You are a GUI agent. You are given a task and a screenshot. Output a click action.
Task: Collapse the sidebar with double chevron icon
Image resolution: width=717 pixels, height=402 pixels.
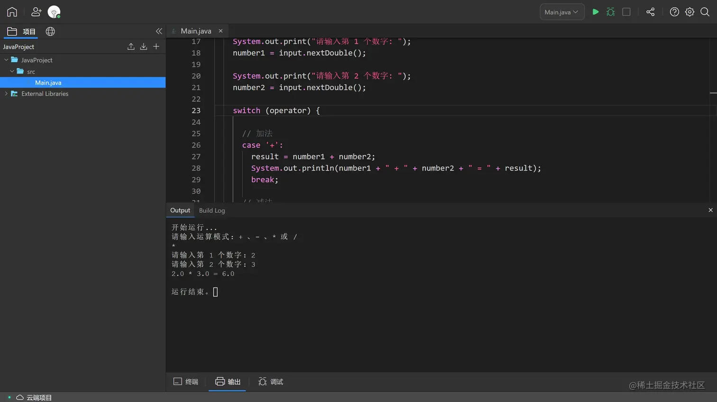(x=159, y=31)
